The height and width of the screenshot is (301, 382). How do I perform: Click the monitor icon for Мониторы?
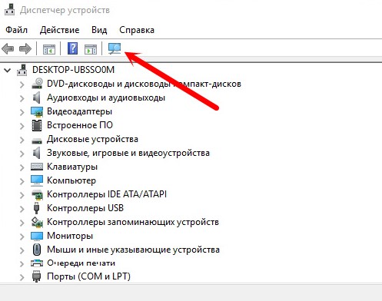(x=37, y=236)
